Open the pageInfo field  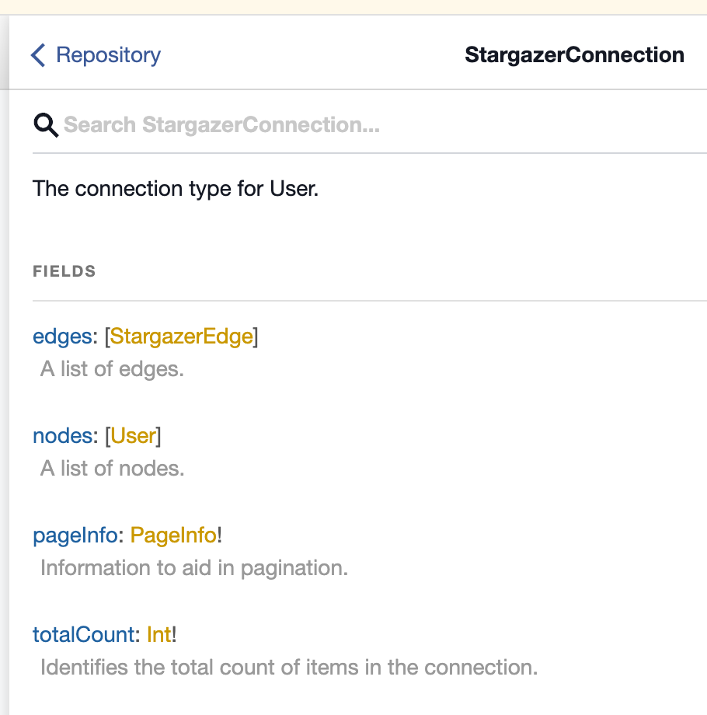(x=75, y=535)
